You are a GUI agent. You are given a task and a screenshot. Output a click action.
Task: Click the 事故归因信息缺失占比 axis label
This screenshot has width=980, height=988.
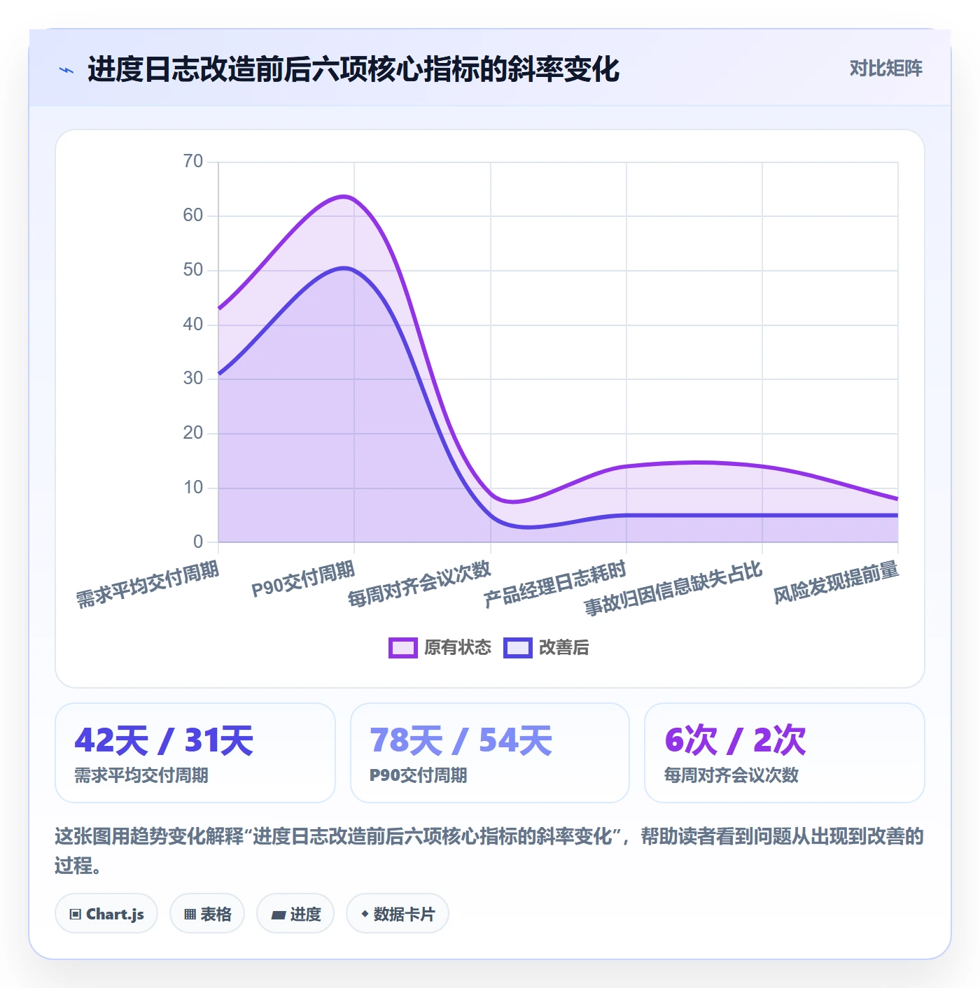(x=673, y=588)
